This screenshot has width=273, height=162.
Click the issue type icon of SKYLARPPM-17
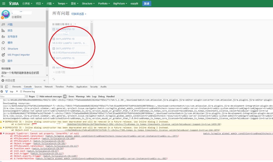(54, 48)
